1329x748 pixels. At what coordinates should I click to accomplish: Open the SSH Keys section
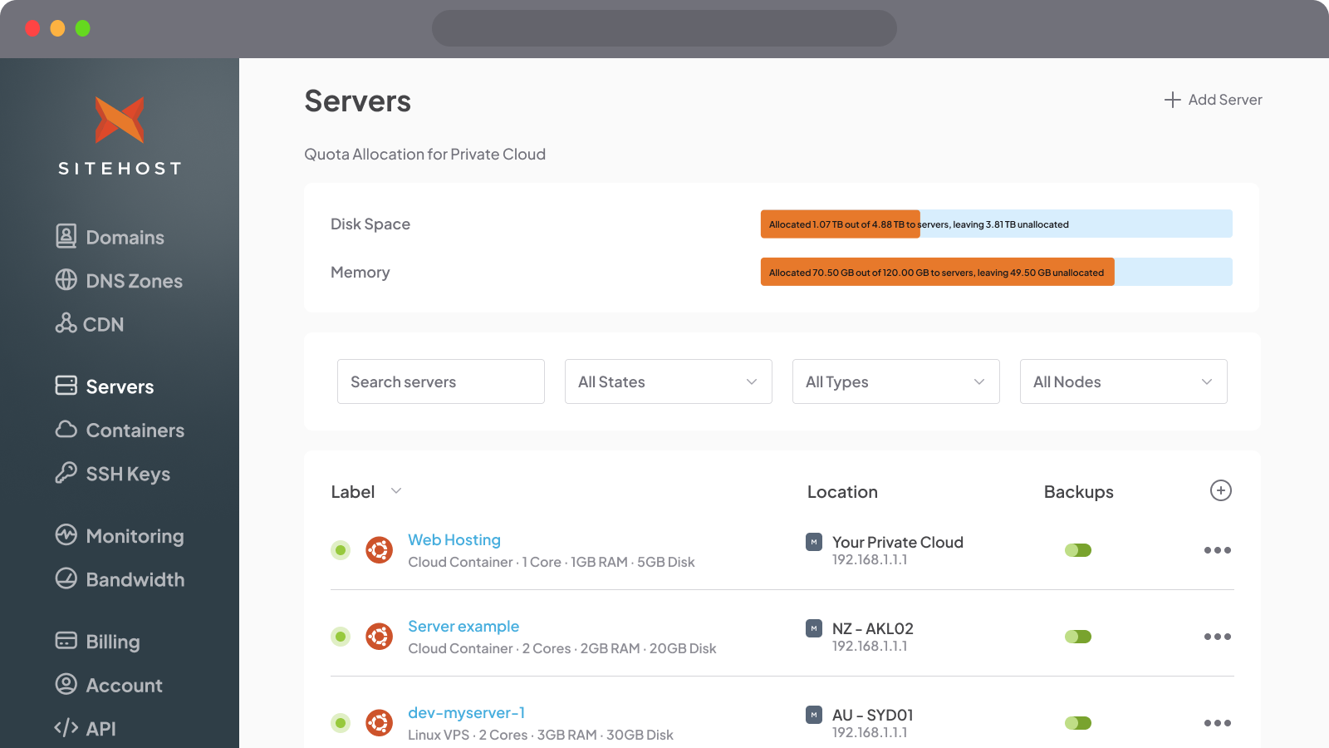(x=127, y=474)
